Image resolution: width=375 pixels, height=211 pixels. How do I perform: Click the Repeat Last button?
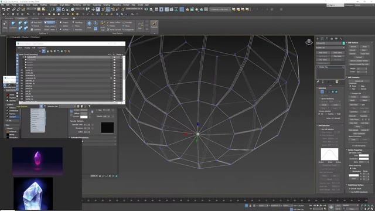click(x=359, y=81)
